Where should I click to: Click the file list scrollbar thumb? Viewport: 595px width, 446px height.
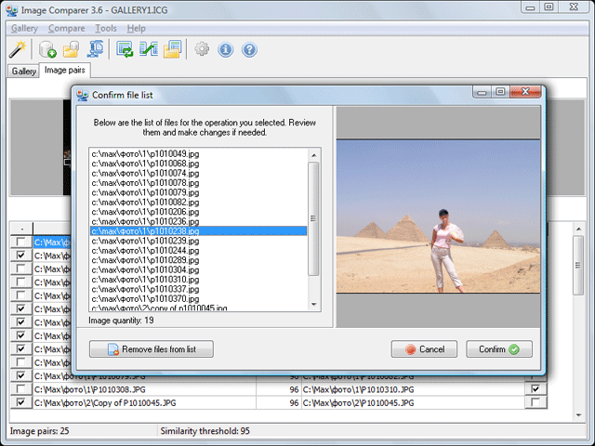coord(313,219)
